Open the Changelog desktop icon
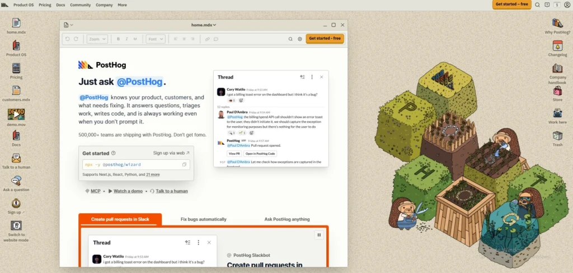This screenshot has width=573, height=273. pyautogui.click(x=557, y=46)
